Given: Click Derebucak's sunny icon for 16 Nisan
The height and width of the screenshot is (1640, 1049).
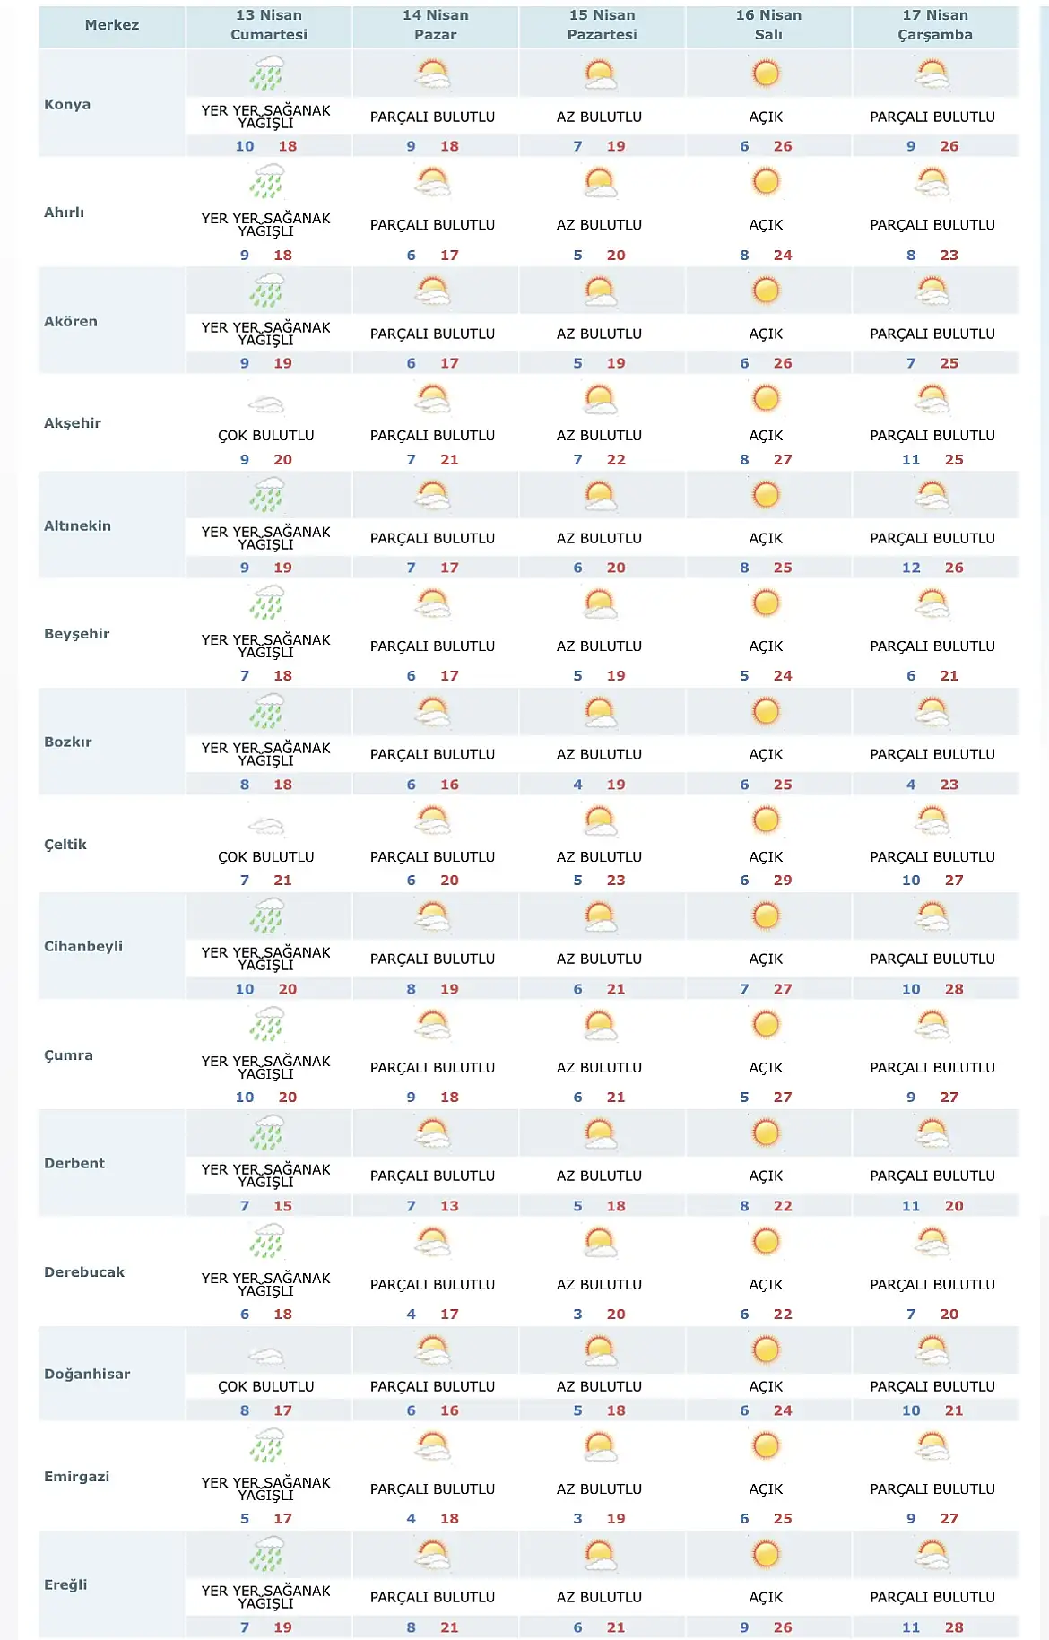Looking at the screenshot, I should tap(766, 1242).
